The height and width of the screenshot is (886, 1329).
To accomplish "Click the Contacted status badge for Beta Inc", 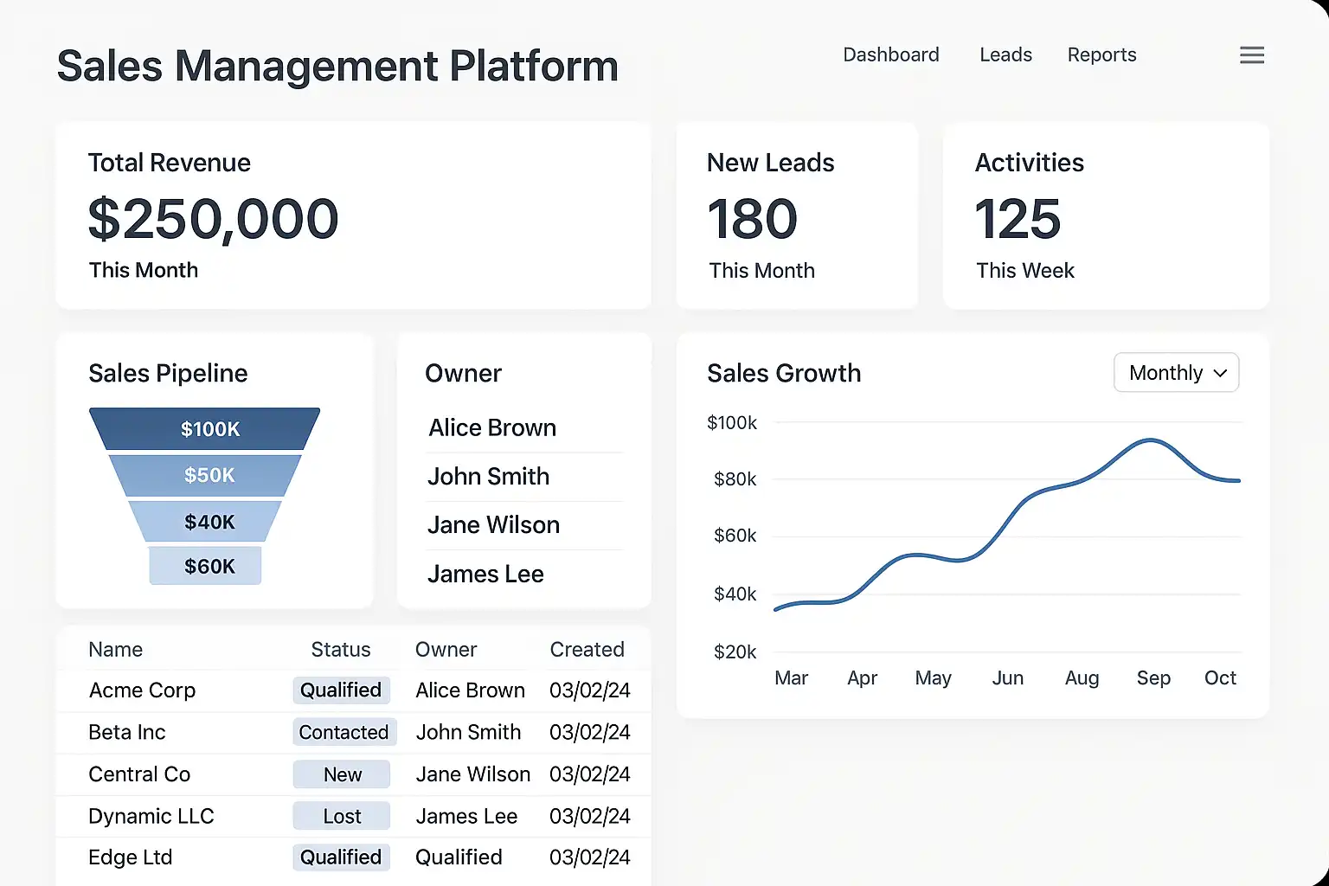I will (x=343, y=732).
